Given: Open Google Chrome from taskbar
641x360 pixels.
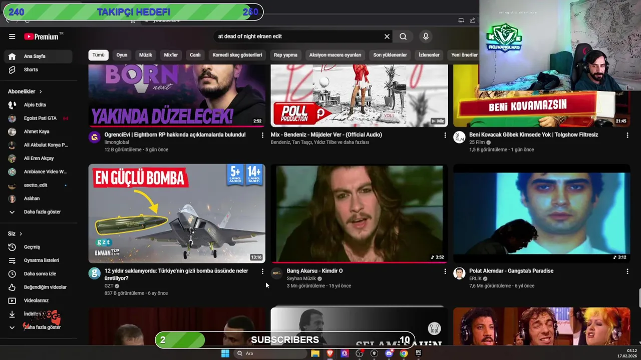Looking at the screenshot, I should pyautogui.click(x=404, y=353).
